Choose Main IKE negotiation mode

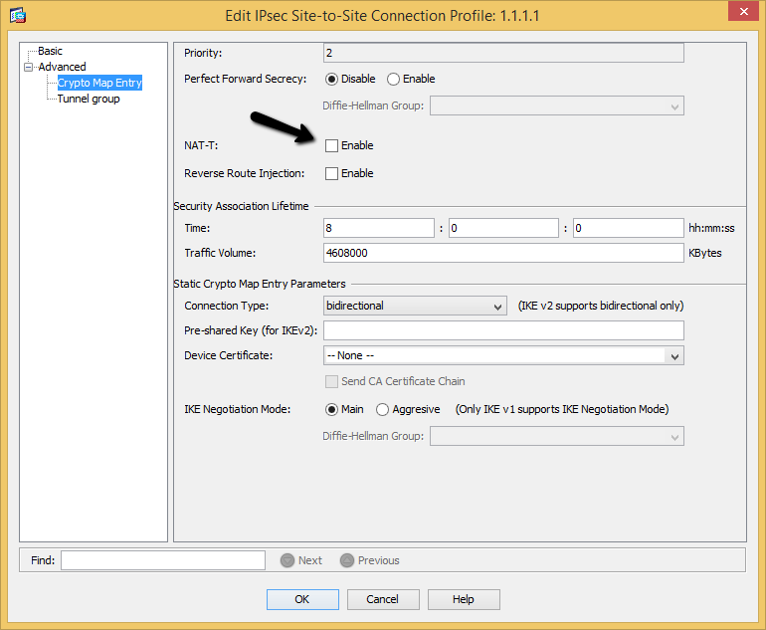pos(331,410)
